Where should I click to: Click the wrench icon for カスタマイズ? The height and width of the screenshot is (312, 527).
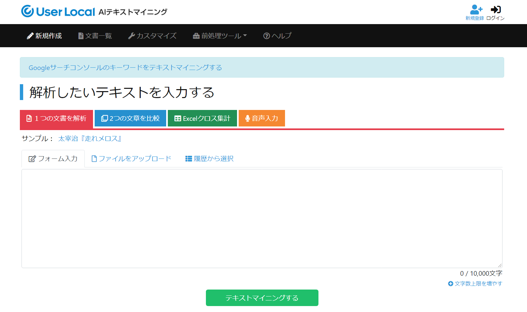click(131, 36)
